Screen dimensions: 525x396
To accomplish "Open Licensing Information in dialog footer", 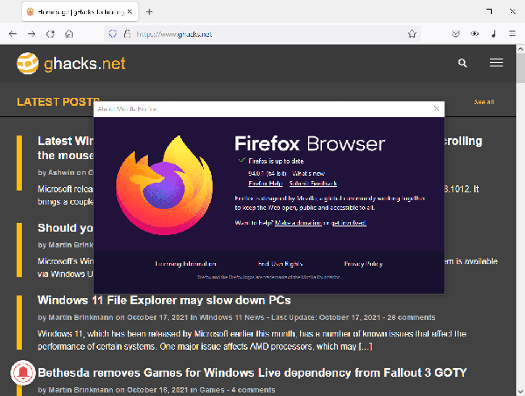I will point(185,264).
